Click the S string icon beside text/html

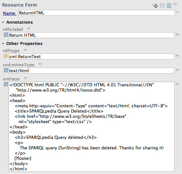click(x=6, y=70)
